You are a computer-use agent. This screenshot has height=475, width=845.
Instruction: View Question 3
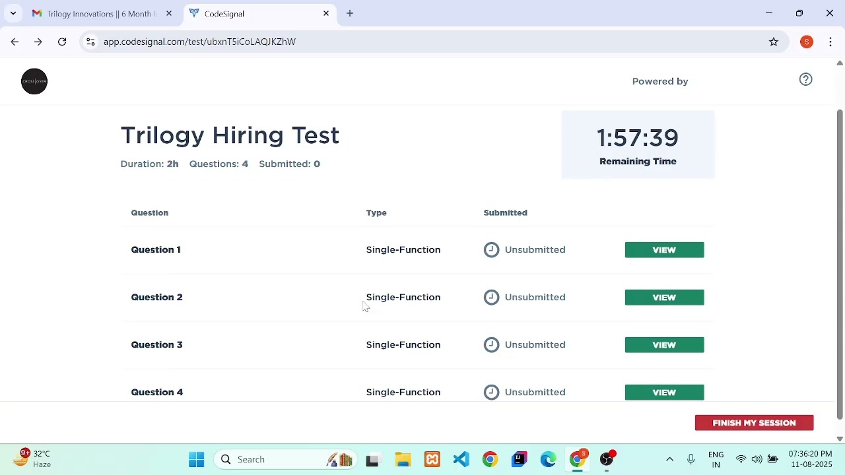(x=664, y=345)
